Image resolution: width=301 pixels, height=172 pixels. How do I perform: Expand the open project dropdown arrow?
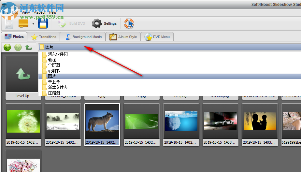34,24
